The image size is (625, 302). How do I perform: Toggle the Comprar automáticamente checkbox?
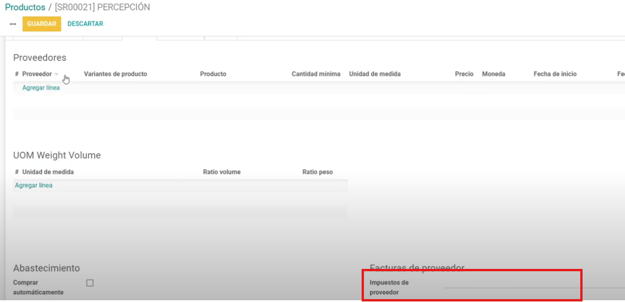click(x=90, y=283)
